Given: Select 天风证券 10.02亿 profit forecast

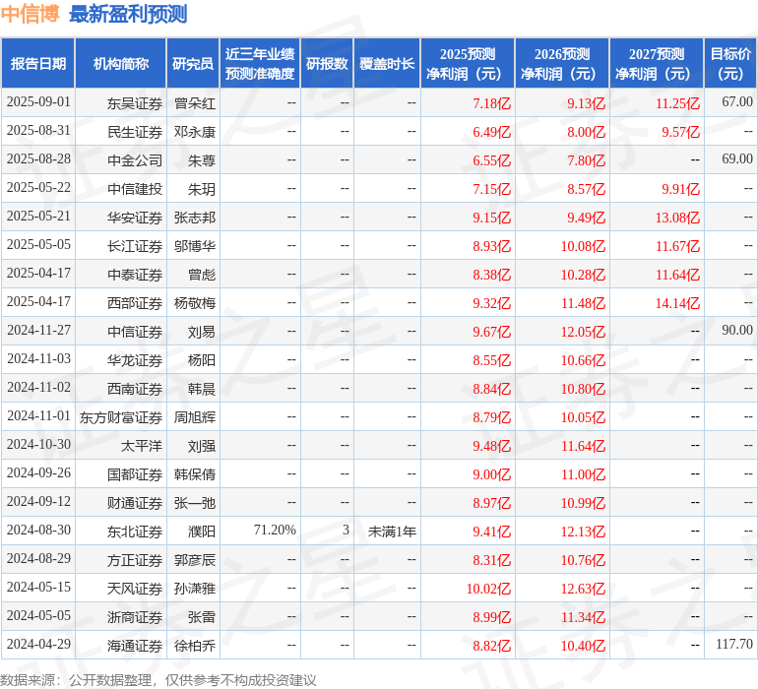Looking at the screenshot, I should [488, 589].
